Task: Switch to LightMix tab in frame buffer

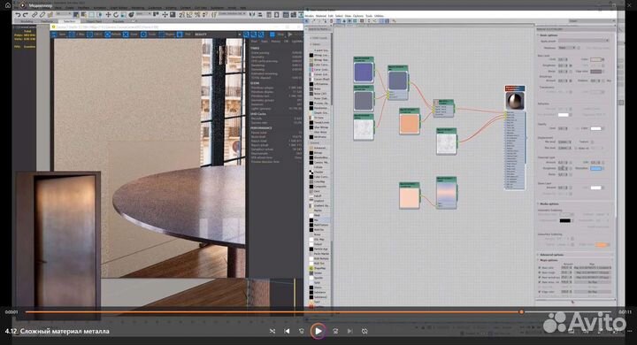Action: (x=297, y=42)
